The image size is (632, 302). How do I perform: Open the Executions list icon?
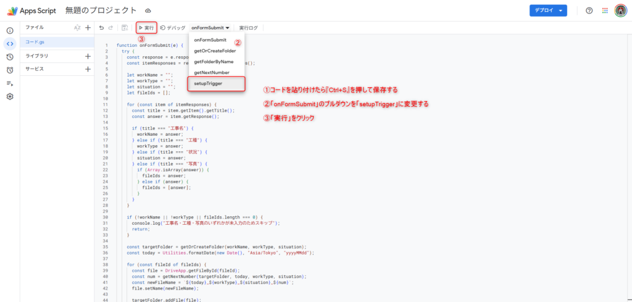click(x=10, y=83)
